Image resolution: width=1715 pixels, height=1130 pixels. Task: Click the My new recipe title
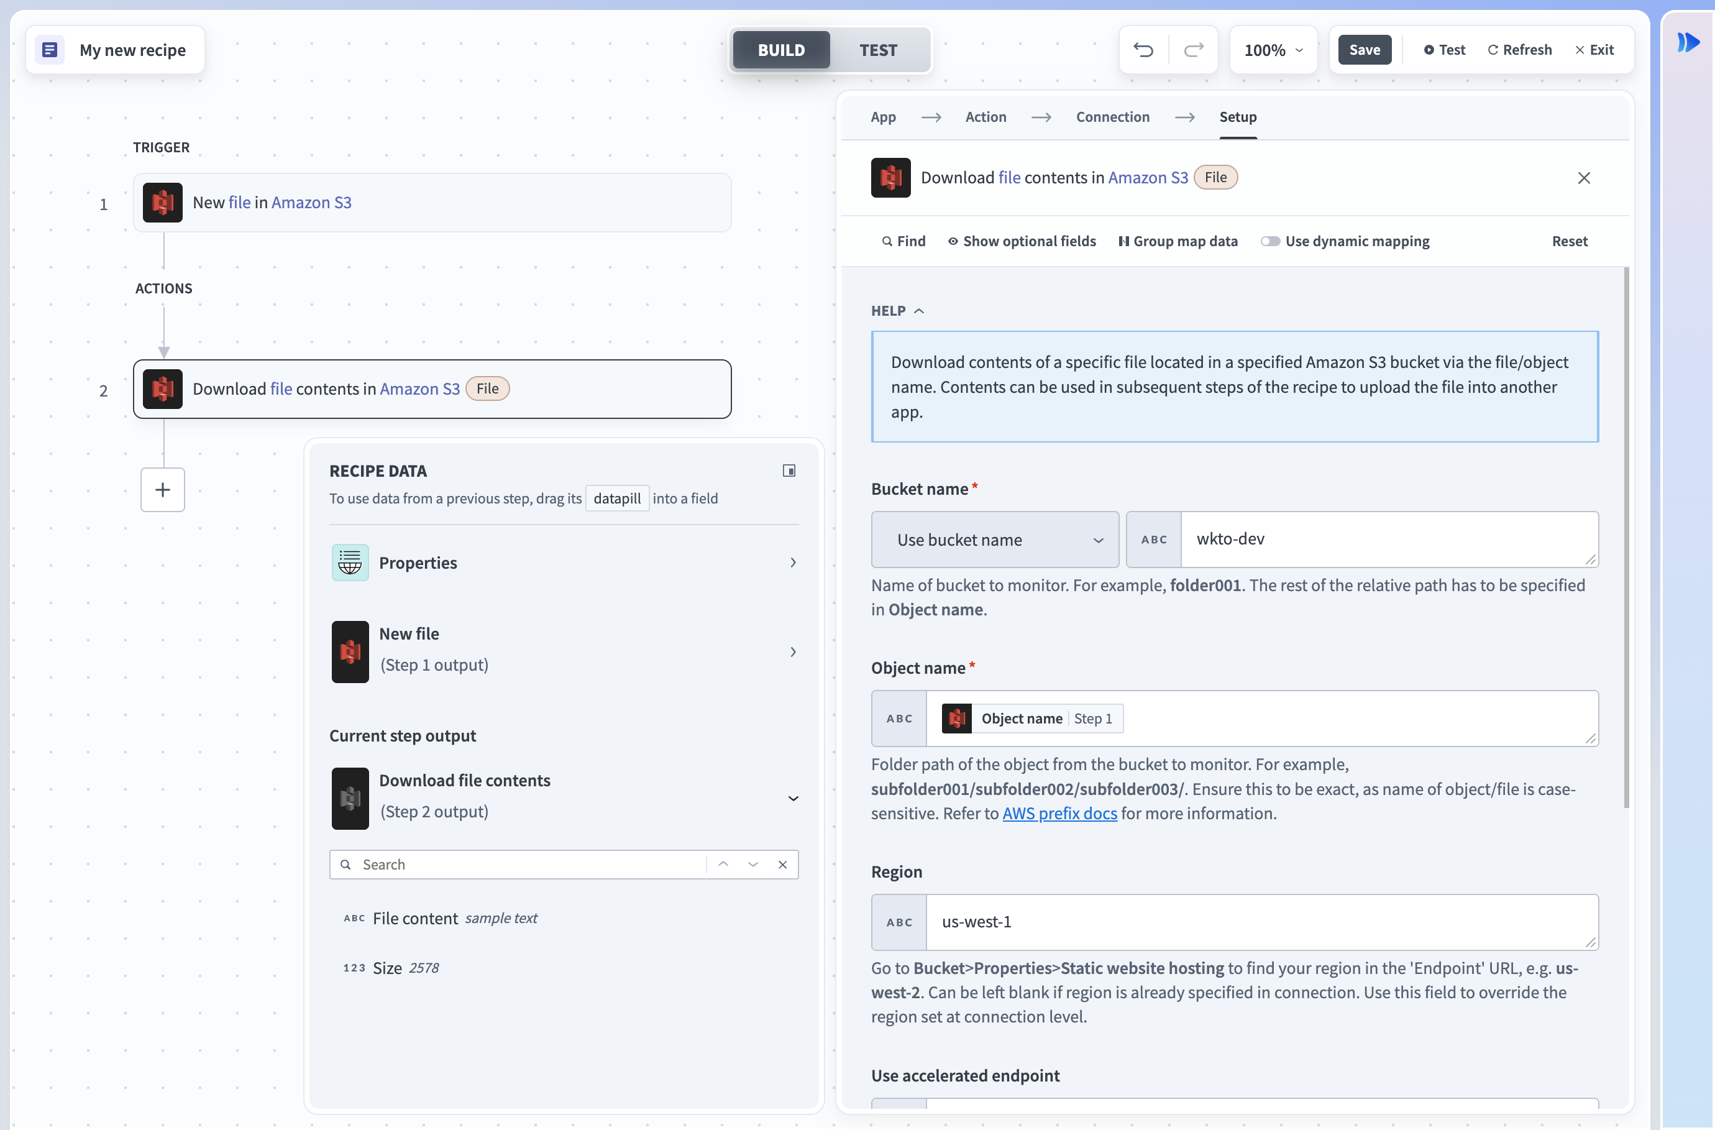pos(132,50)
